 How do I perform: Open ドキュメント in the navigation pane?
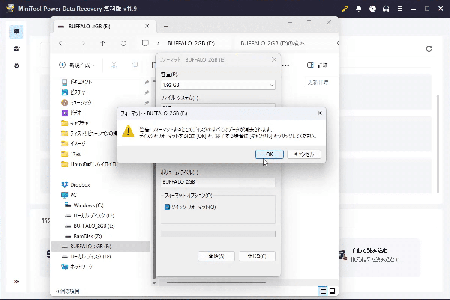tap(81, 82)
